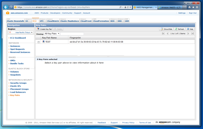
Task: Switch to the RDS tab
Action: [113, 20]
